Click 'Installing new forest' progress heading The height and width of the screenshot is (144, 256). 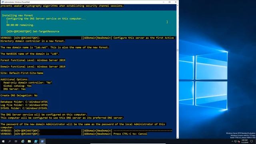click(18, 15)
